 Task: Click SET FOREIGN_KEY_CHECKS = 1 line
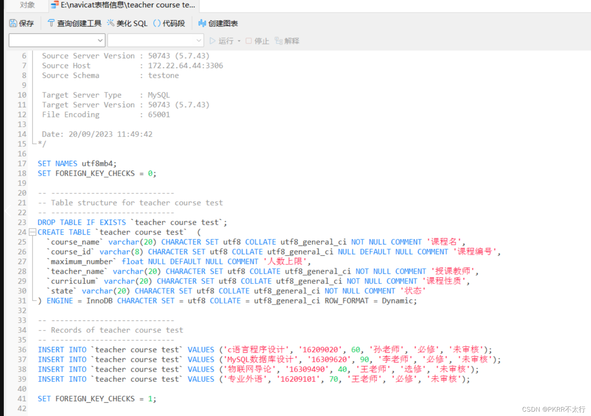pyautogui.click(x=97, y=399)
